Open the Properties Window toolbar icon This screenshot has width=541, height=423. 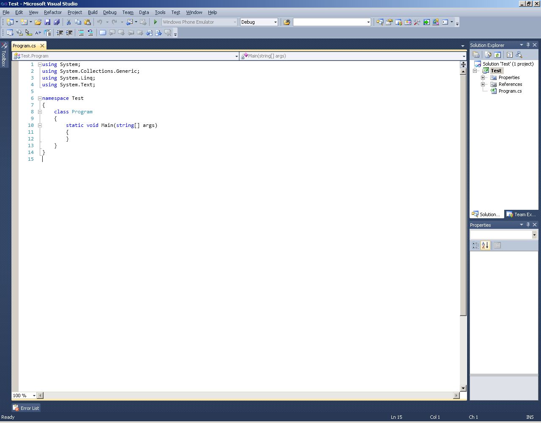(389, 22)
